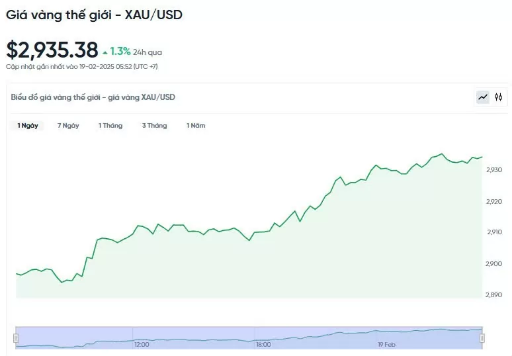Click the chart title Biểu đồ giá vàng
Viewport: 512px width, 356px height.
[x=93, y=97]
